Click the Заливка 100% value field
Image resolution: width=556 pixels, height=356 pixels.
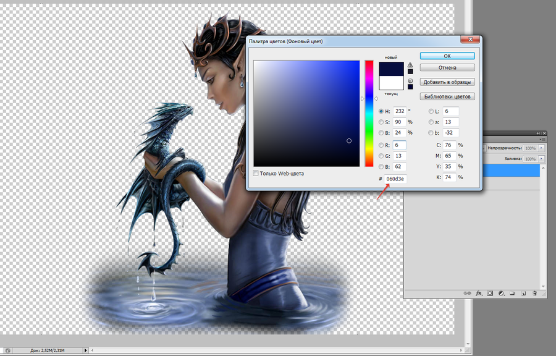pyautogui.click(x=531, y=159)
